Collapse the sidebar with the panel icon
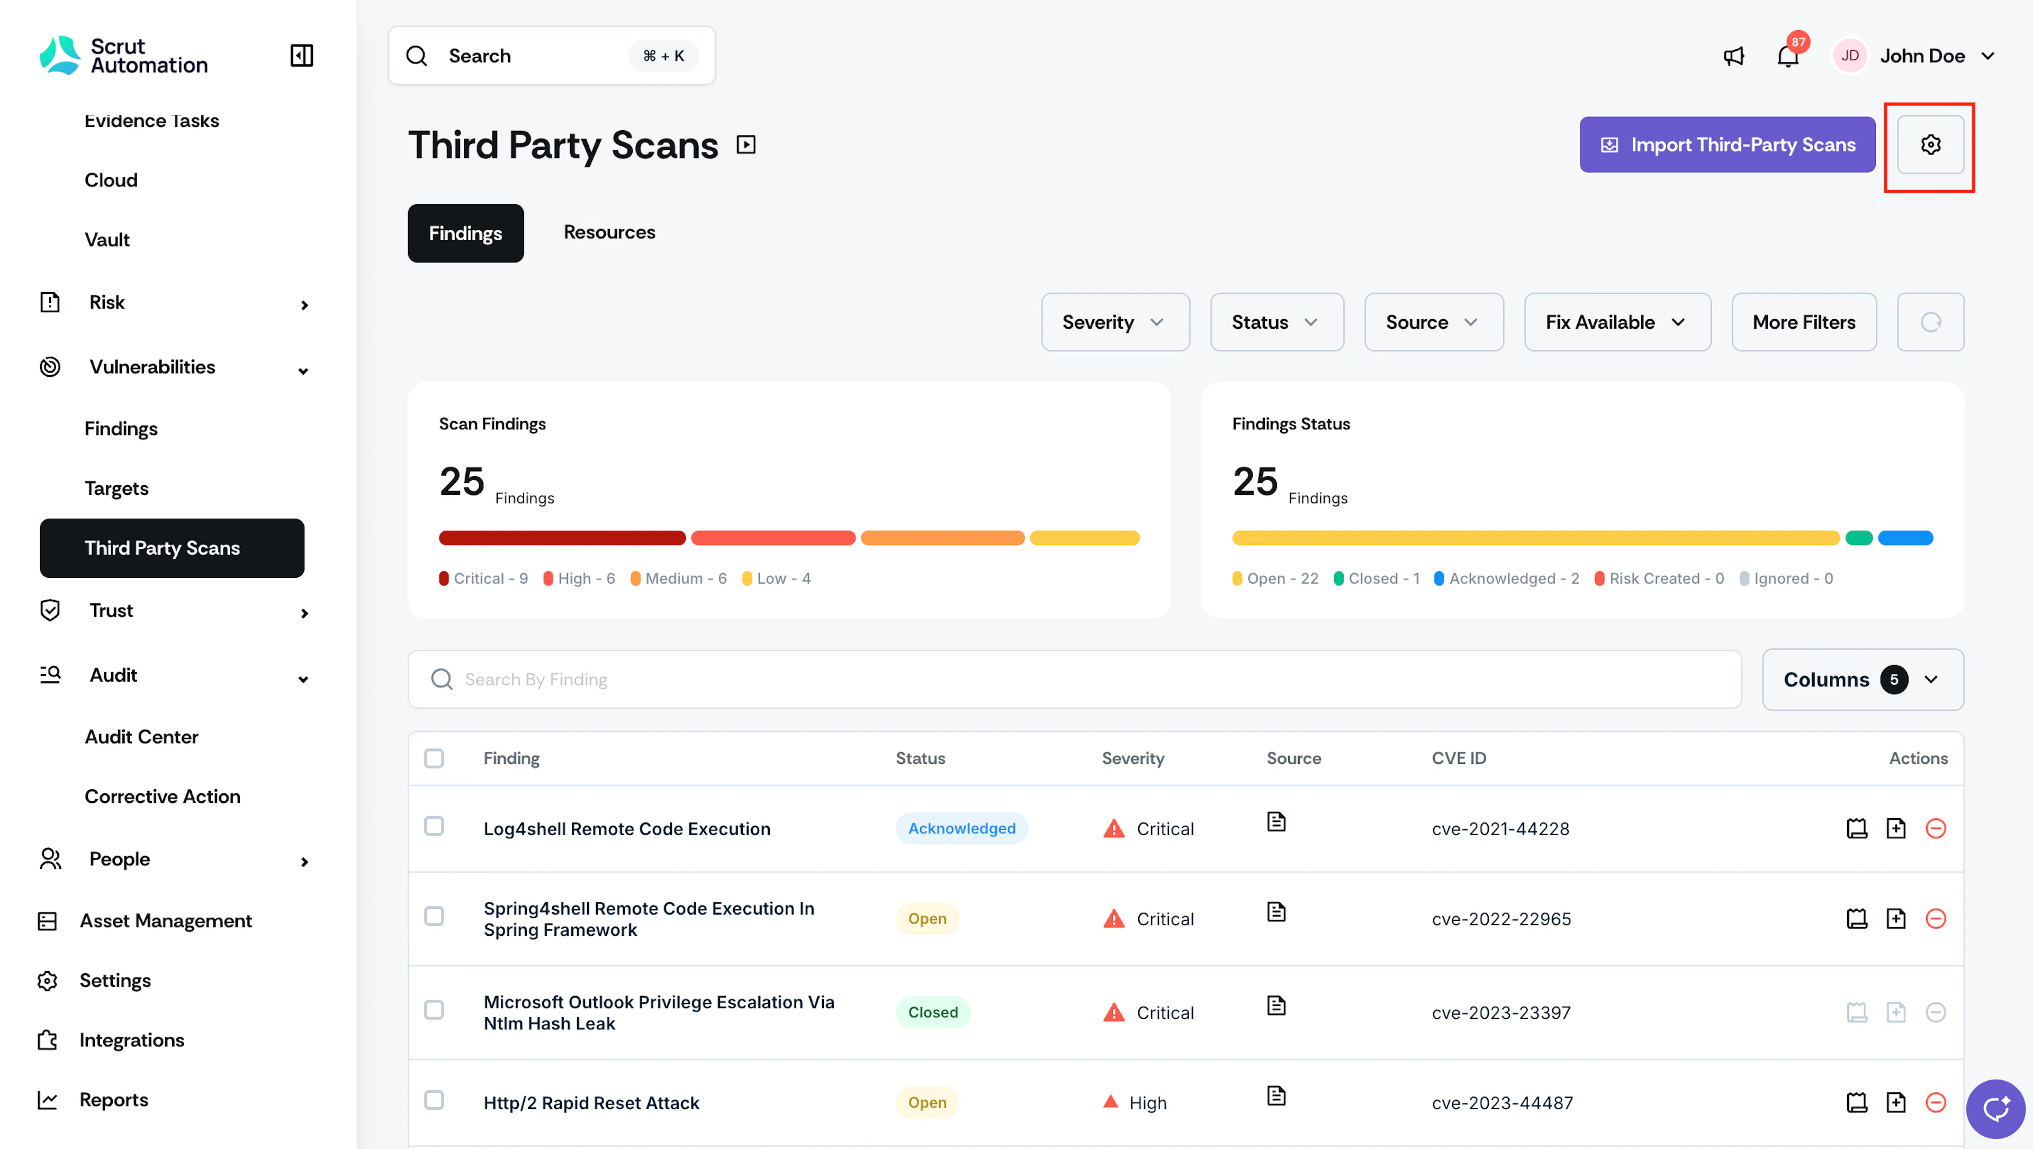 pos(301,55)
